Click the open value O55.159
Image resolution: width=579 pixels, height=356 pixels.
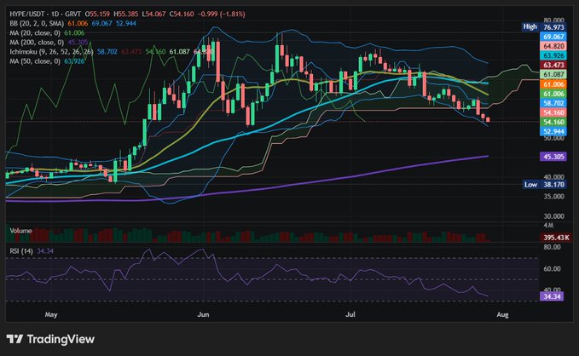point(97,14)
